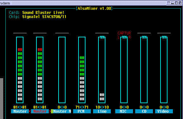Toggle the MIC channel mute indicator

pos(124,37)
